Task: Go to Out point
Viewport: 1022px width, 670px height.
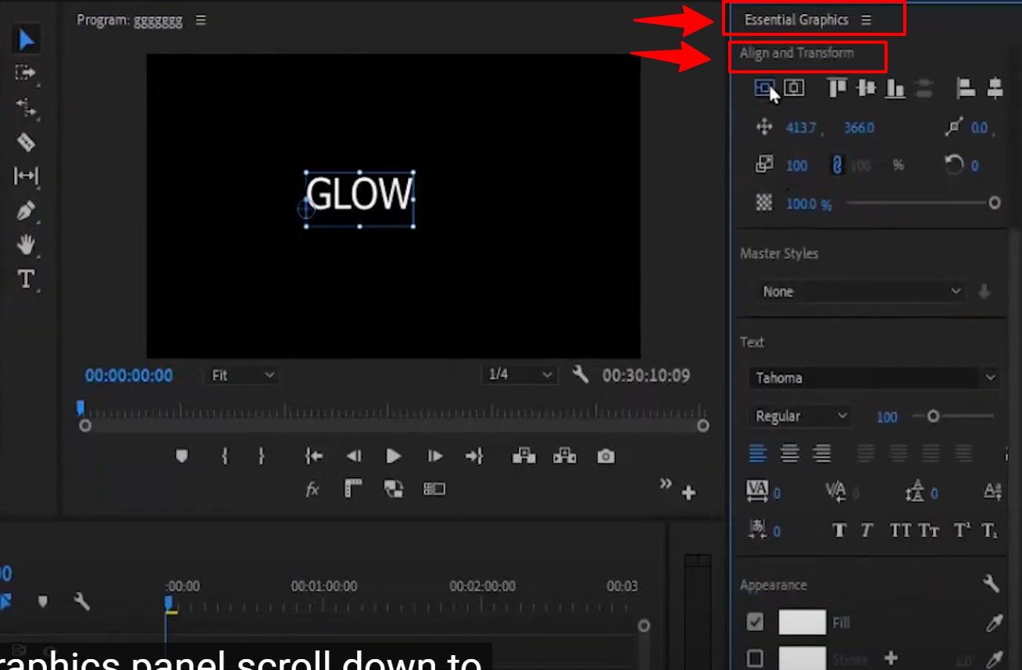Action: (x=475, y=457)
